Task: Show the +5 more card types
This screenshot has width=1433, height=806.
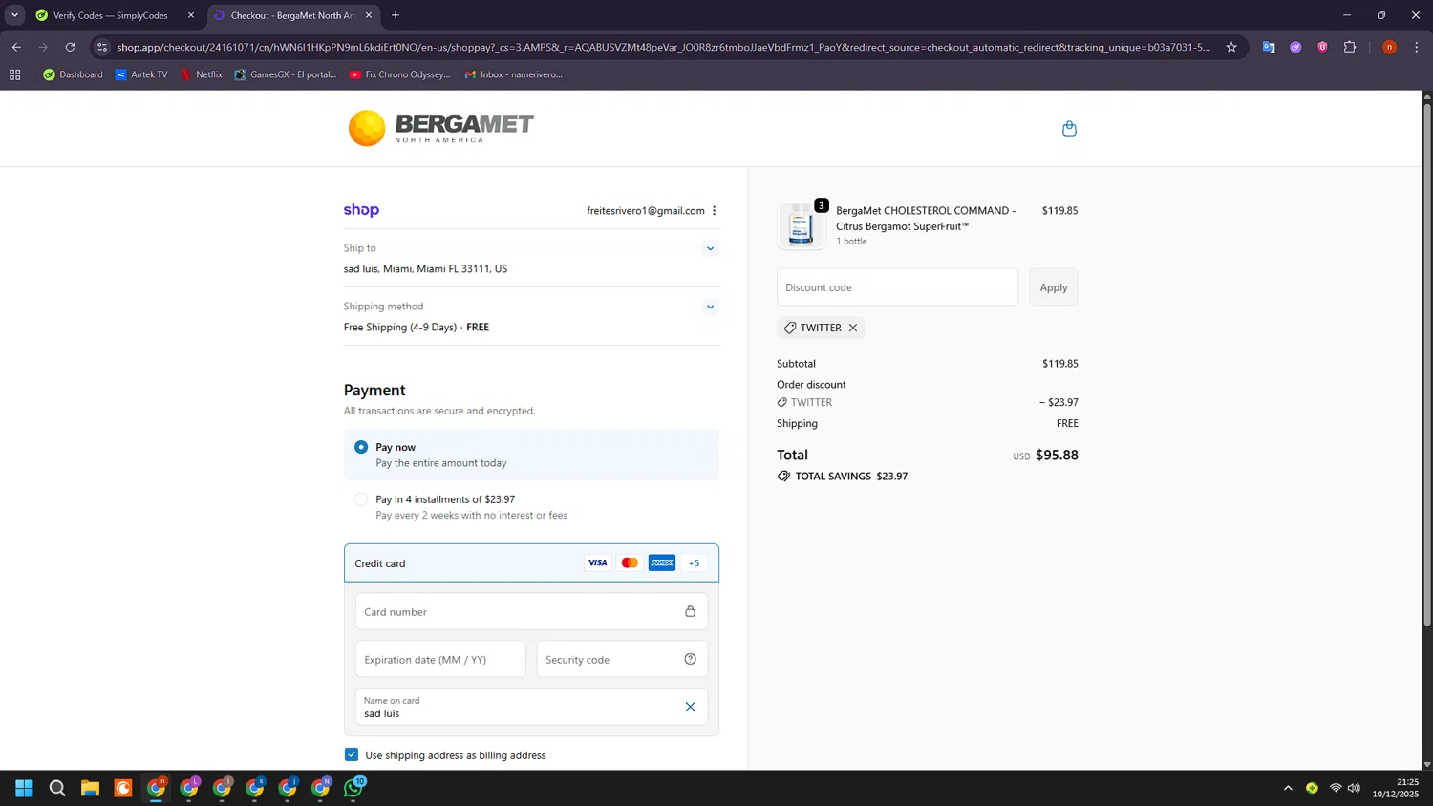Action: tap(695, 562)
